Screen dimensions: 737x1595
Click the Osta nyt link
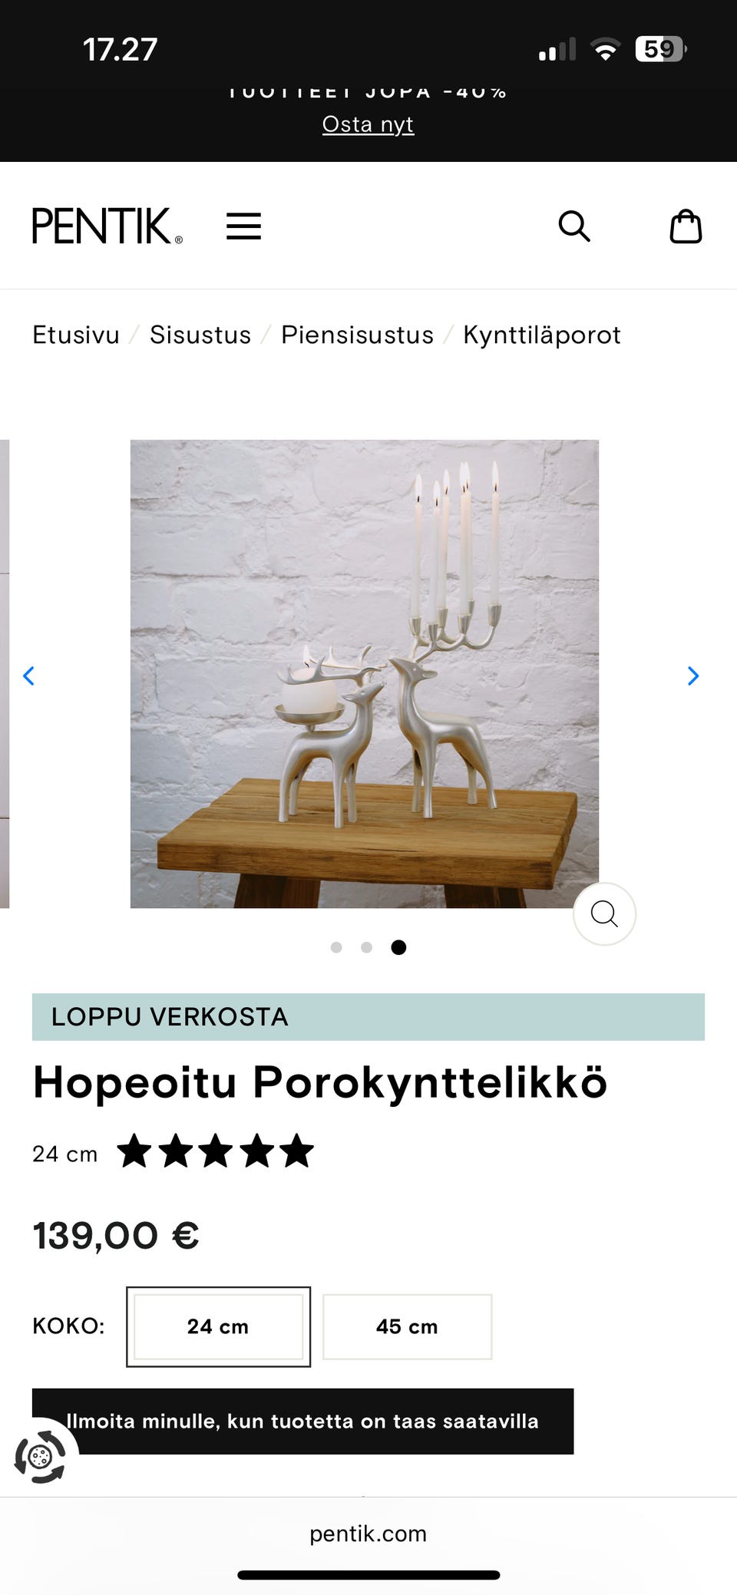click(x=368, y=124)
